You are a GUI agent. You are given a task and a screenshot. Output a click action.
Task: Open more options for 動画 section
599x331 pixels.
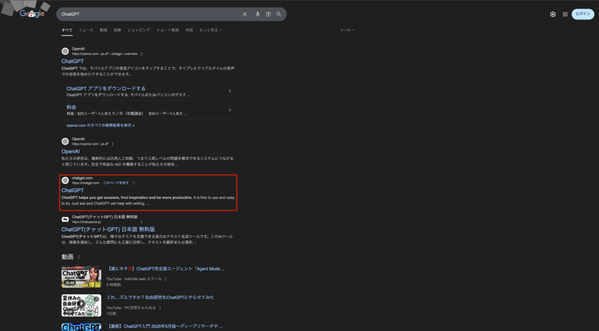click(79, 257)
